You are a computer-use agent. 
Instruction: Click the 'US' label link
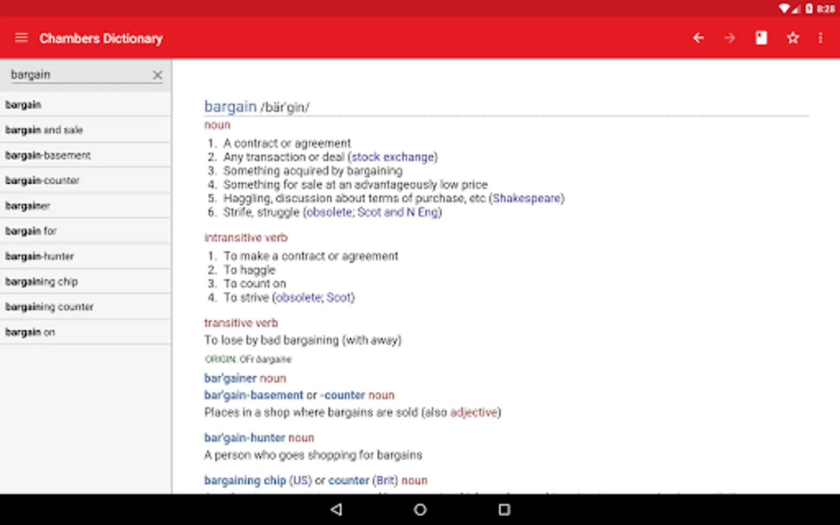point(301,480)
